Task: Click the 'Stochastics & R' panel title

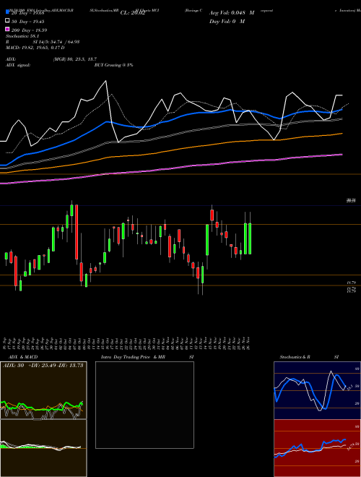Action: 295,357
